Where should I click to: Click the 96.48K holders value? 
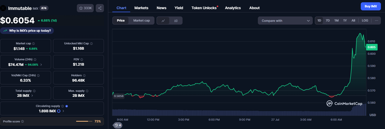tap(78, 80)
